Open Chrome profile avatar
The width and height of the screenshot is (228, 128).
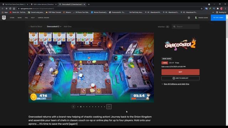[x=221, y=9]
